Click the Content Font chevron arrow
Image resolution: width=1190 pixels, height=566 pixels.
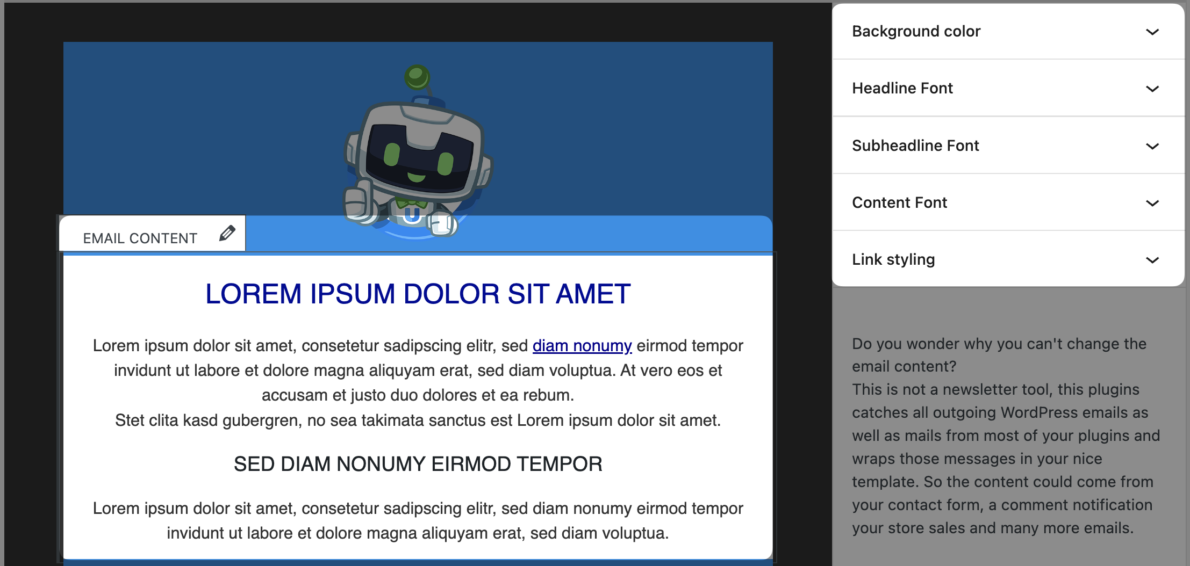1152,203
